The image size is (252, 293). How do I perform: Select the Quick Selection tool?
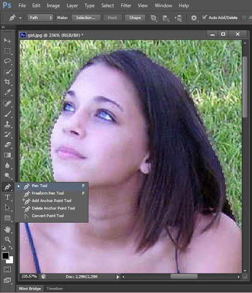coord(7,72)
